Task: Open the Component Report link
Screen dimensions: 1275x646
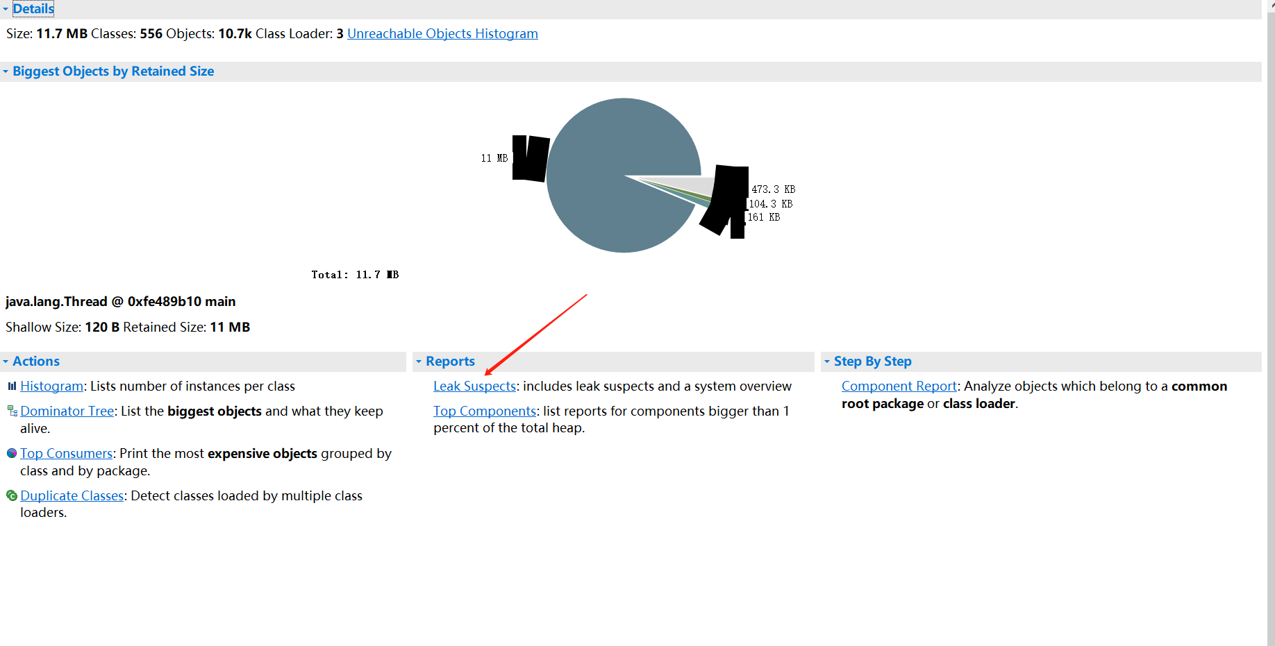Action: [x=899, y=386]
